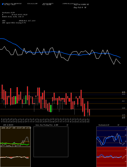Click the 'Stochastics: 15.39' readout
The width and height of the screenshot is (127, 167).
pos(8,13)
